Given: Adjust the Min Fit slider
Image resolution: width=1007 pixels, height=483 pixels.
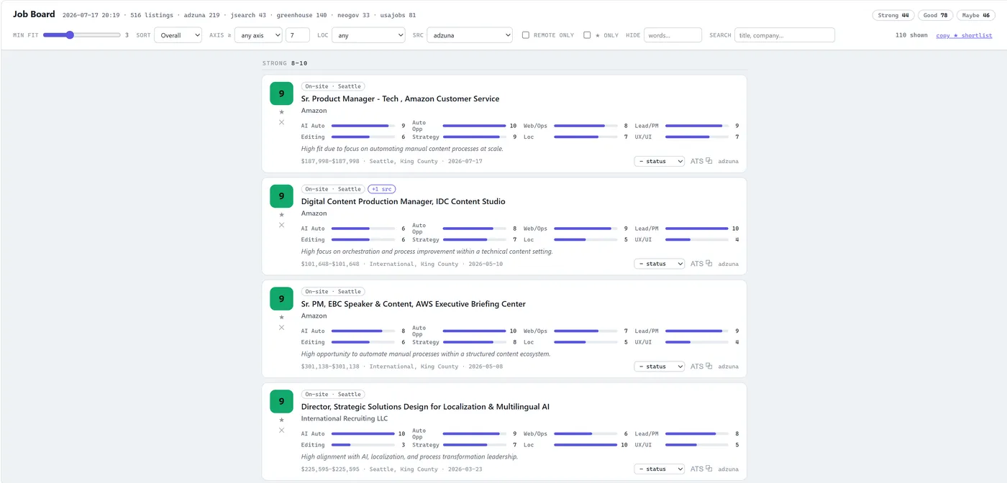Looking at the screenshot, I should [x=81, y=34].
